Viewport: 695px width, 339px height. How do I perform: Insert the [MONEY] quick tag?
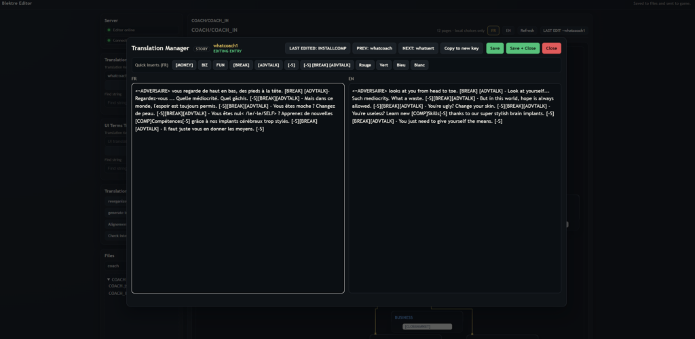click(184, 65)
